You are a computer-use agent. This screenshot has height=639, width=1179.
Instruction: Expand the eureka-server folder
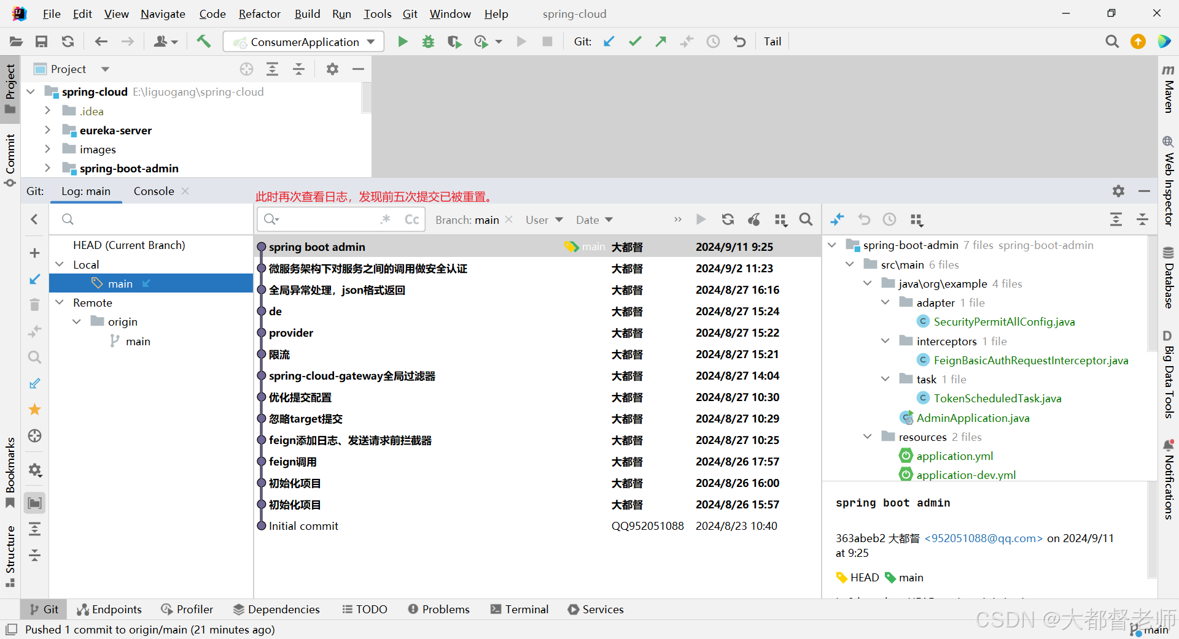[x=47, y=130]
